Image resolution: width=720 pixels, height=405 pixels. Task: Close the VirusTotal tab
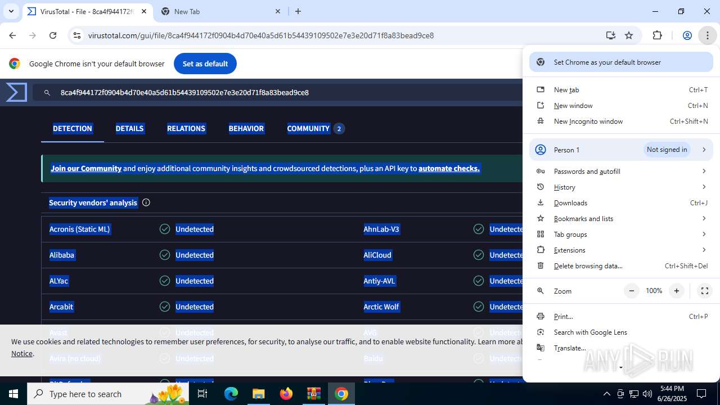click(144, 11)
